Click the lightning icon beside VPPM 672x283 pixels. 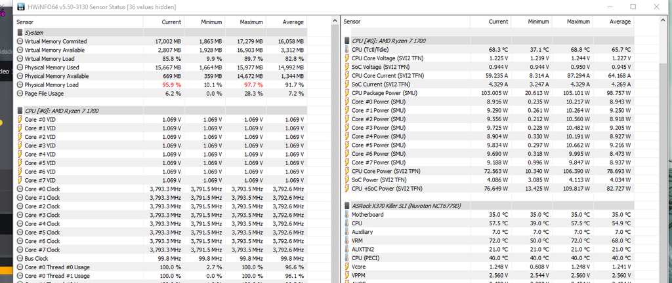click(x=347, y=275)
